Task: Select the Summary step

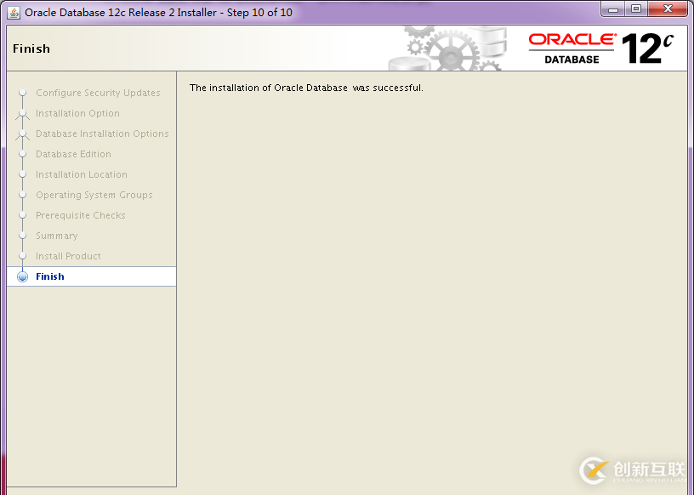Action: (57, 236)
